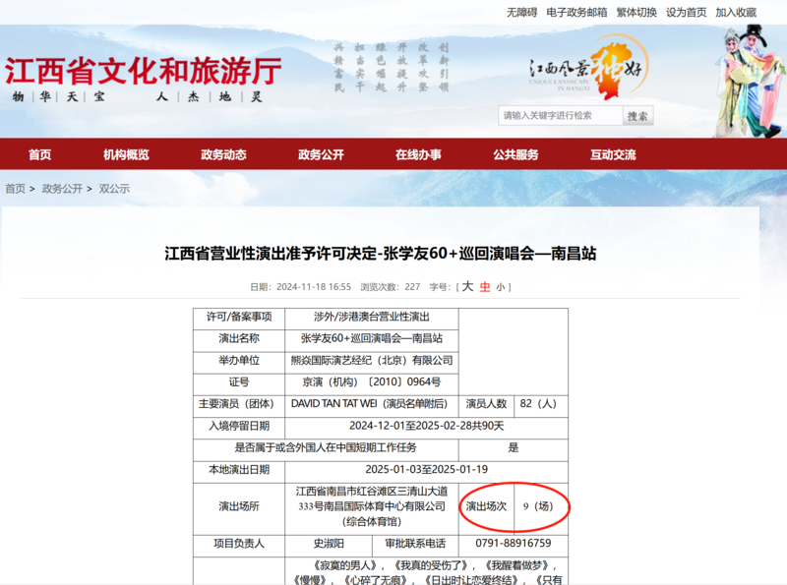The image size is (787, 585).
Task: Click the 演员人数 label cell
Action: coord(486,404)
